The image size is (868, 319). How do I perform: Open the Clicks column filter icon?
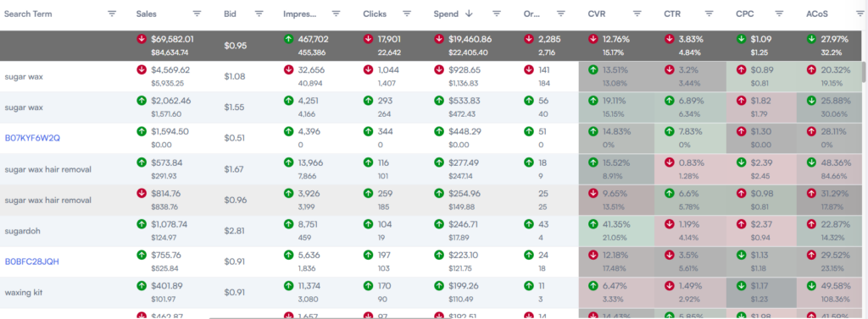pyautogui.click(x=407, y=14)
